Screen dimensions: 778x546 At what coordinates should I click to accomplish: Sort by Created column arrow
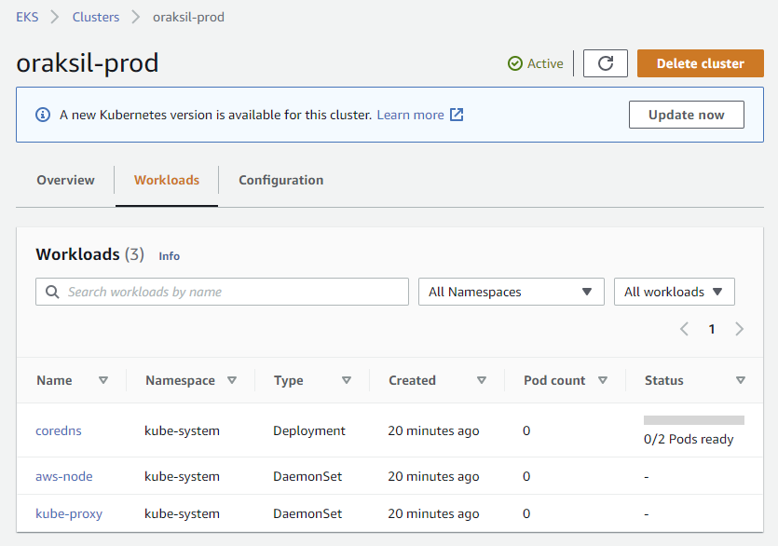(x=482, y=380)
